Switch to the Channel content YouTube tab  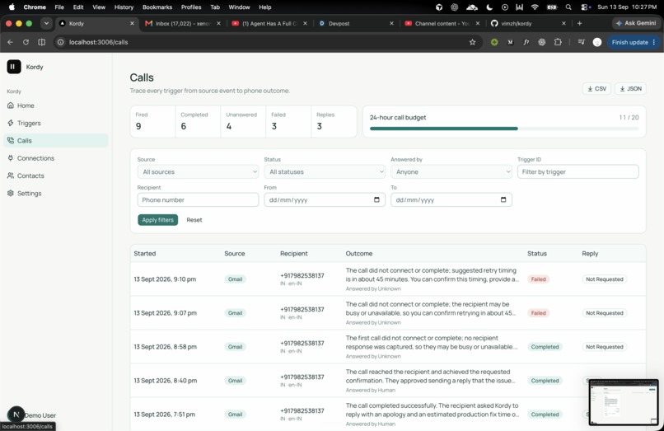pyautogui.click(x=442, y=23)
